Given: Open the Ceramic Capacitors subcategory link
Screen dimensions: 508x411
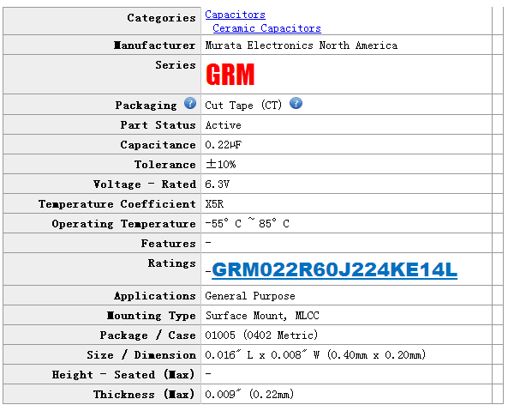Looking at the screenshot, I should coord(266,28).
